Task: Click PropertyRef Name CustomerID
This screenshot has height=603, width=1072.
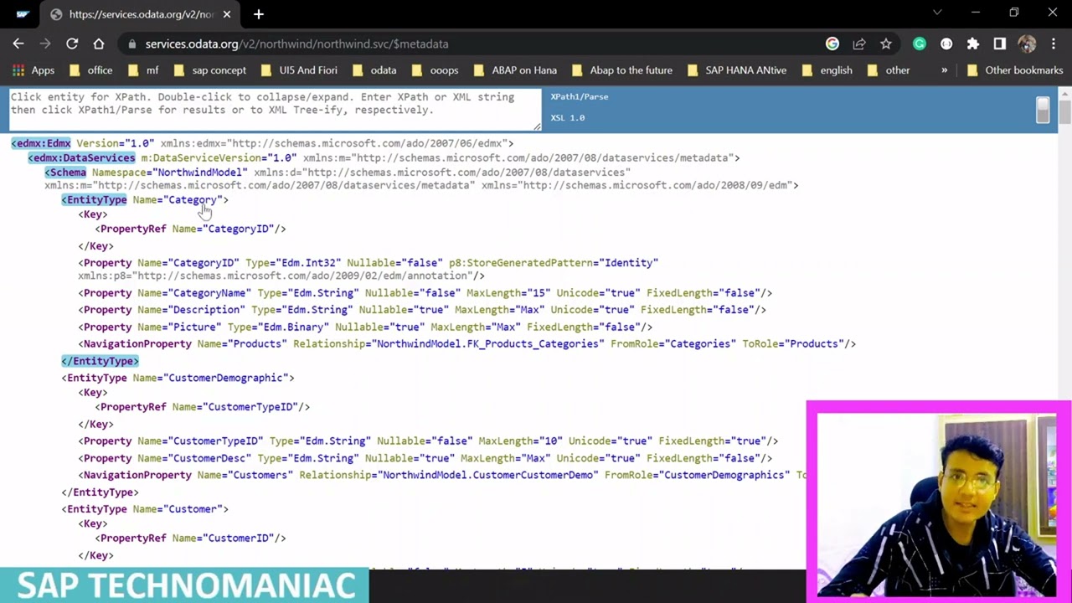Action: [190, 539]
